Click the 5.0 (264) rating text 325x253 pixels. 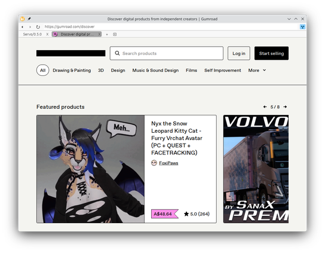click(200, 214)
